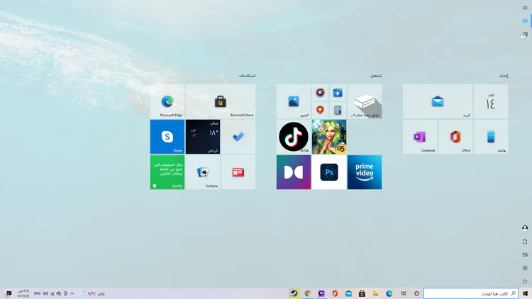Open the Action Center notifications

point(9,293)
